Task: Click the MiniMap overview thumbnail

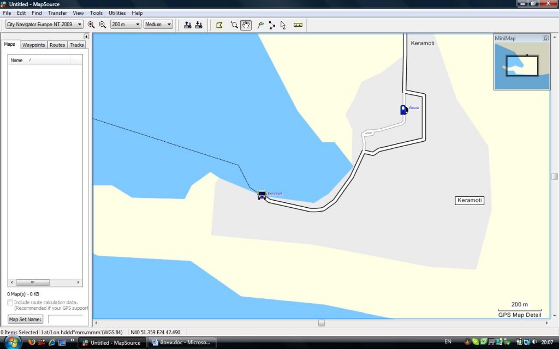Action: point(522,66)
